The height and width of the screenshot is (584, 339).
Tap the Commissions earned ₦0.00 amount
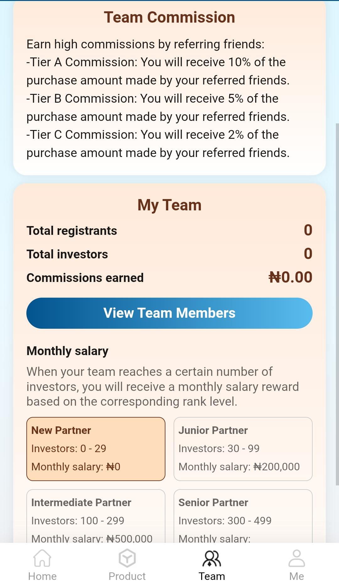coord(290,277)
